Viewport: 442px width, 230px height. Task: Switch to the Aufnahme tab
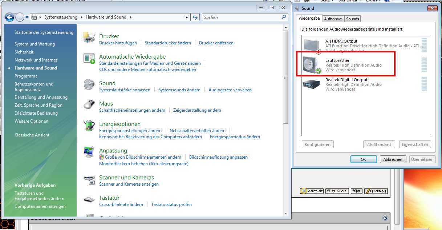(333, 19)
